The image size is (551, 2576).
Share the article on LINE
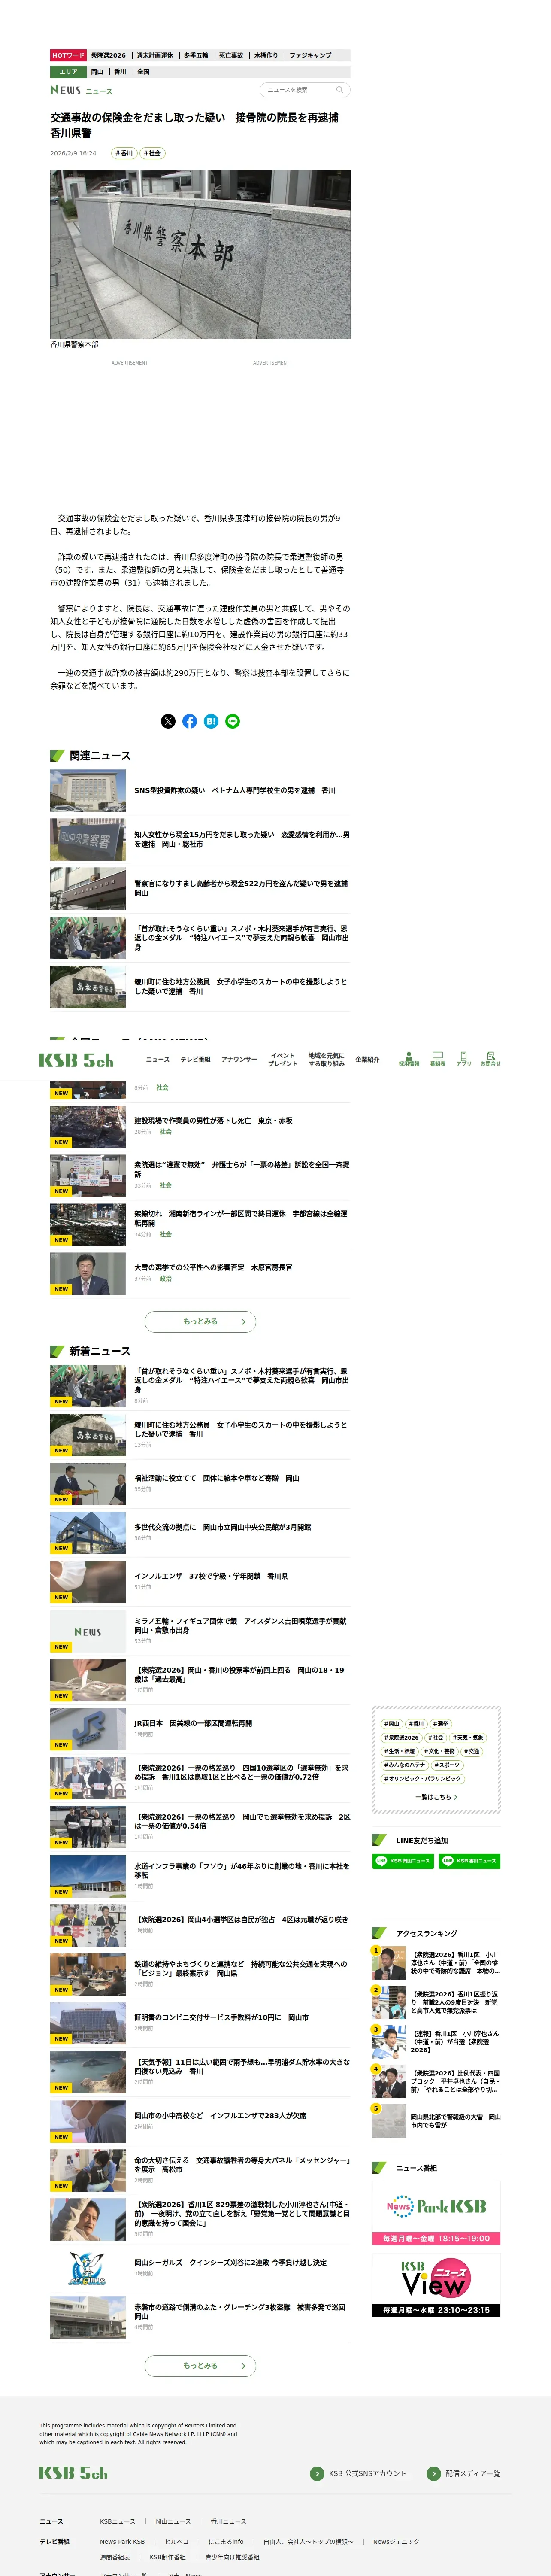tap(233, 721)
